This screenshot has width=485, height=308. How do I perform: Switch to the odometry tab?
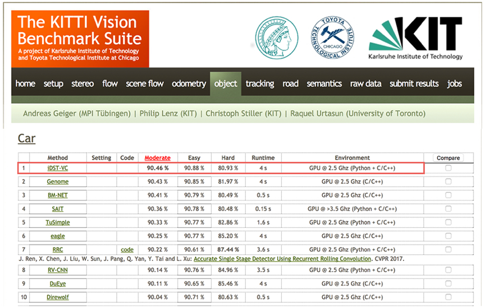tap(189, 84)
